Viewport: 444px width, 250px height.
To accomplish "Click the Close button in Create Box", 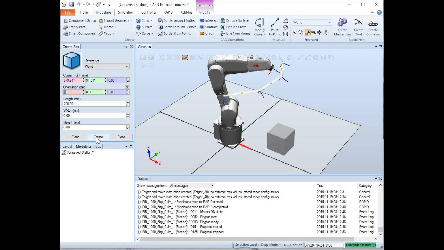I will click(121, 137).
